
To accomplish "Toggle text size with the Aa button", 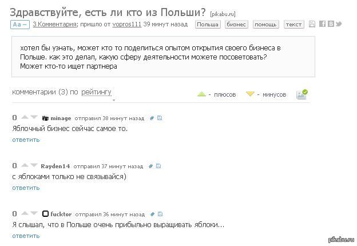I will coord(19,25).
